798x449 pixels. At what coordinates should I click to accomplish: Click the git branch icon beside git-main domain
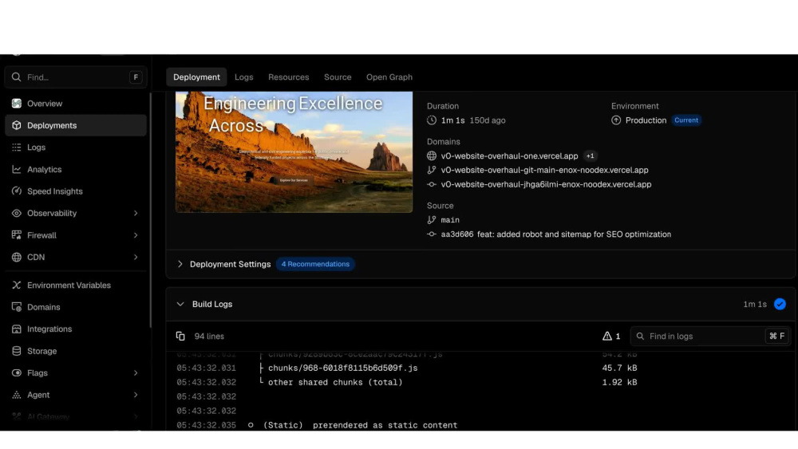432,171
